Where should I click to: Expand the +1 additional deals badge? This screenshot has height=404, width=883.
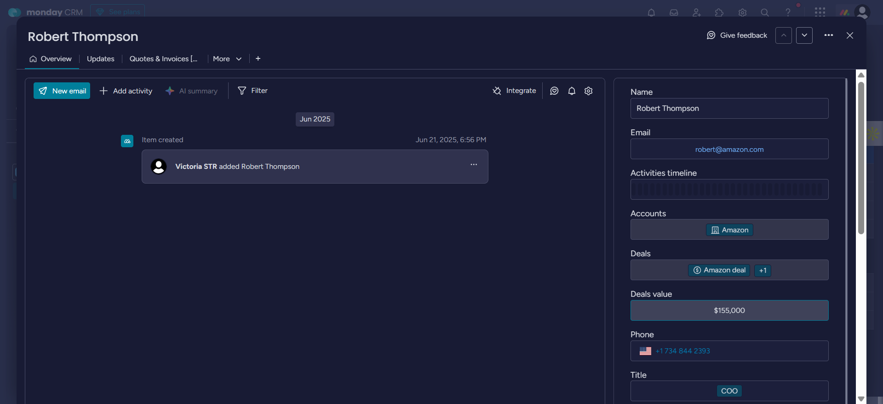[763, 271]
